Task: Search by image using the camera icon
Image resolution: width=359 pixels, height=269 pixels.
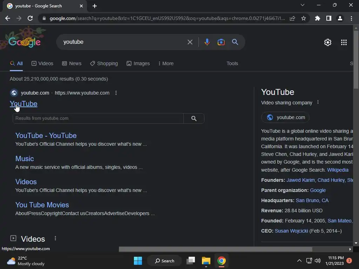Action: (221, 42)
